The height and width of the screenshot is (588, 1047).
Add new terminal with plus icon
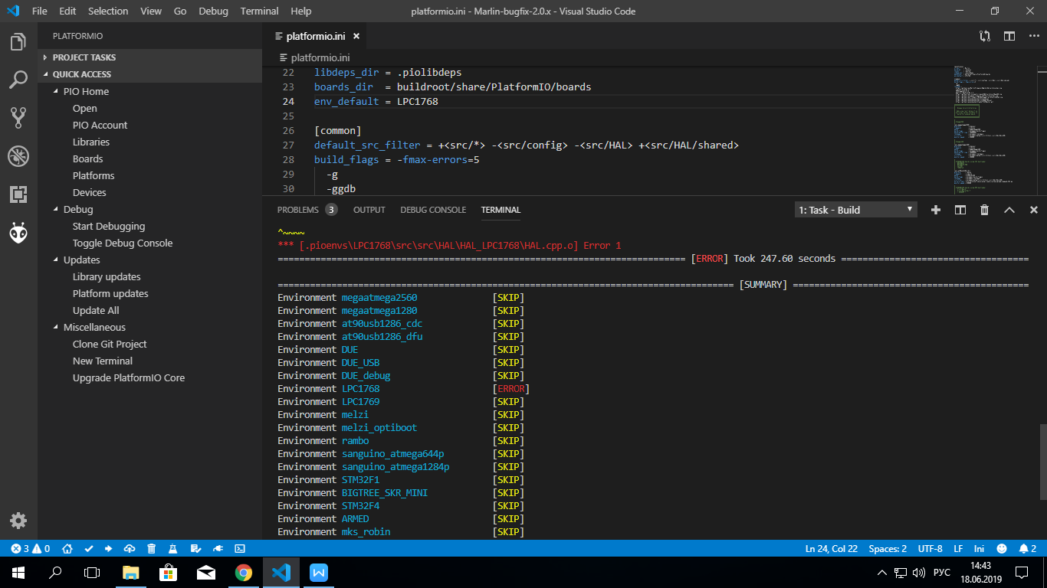point(935,210)
